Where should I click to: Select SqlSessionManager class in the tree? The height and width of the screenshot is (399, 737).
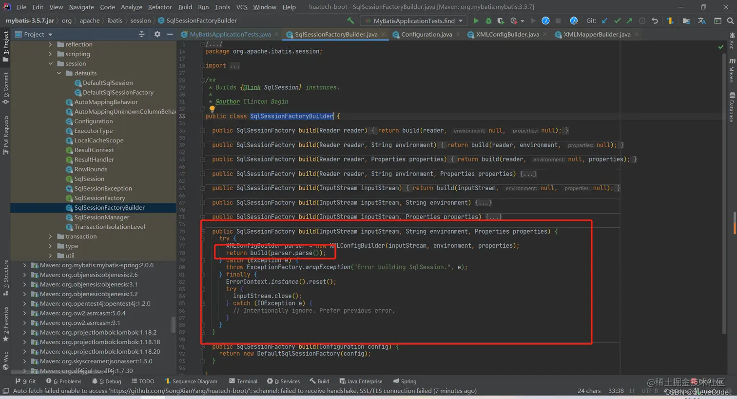(x=101, y=218)
